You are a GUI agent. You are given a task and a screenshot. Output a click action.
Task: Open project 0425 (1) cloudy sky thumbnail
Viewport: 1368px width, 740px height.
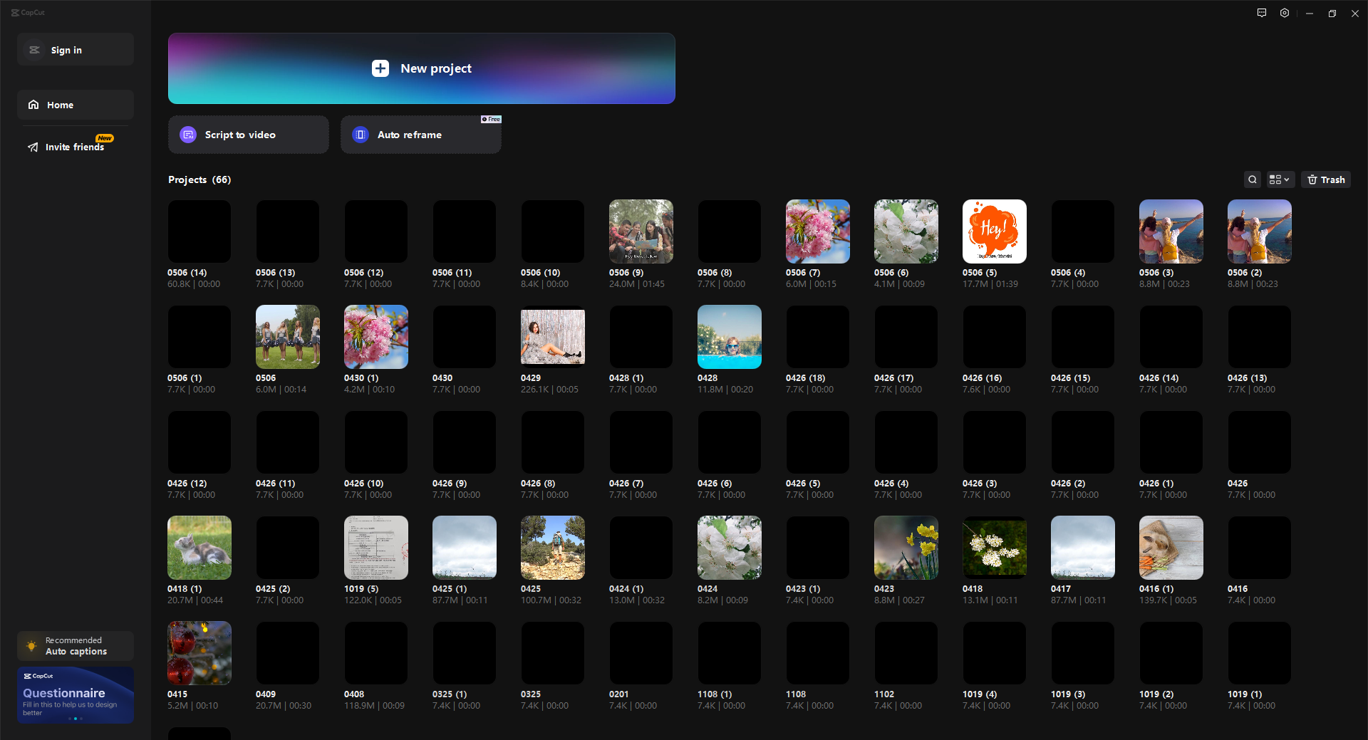465,548
